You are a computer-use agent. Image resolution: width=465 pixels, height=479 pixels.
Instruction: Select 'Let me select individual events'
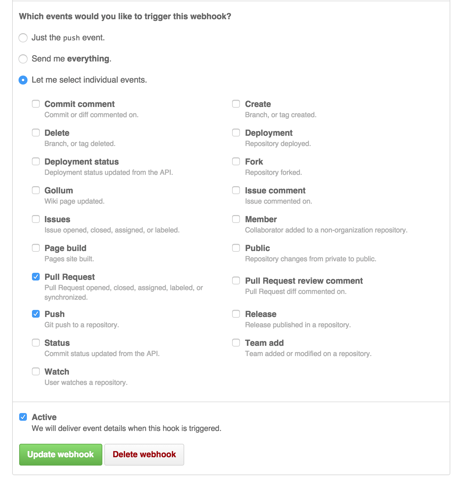point(23,80)
